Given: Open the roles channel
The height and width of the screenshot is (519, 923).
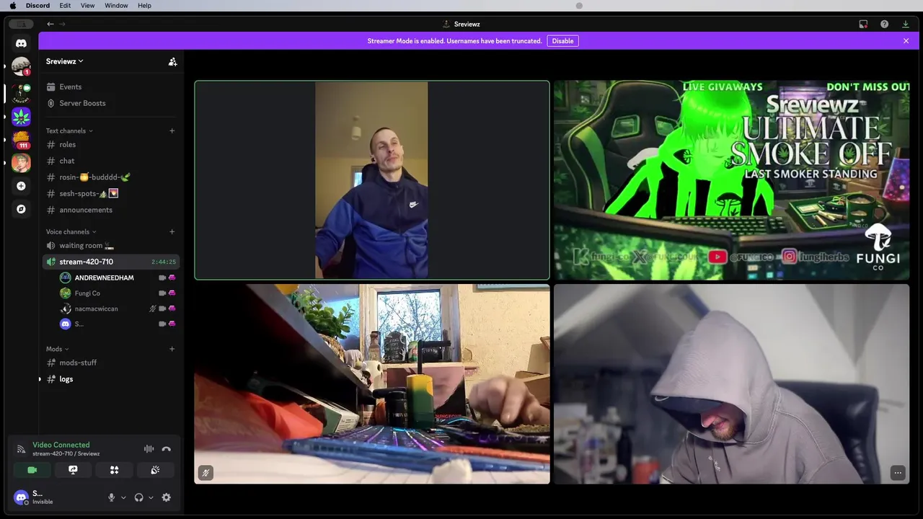Looking at the screenshot, I should 110,145.
